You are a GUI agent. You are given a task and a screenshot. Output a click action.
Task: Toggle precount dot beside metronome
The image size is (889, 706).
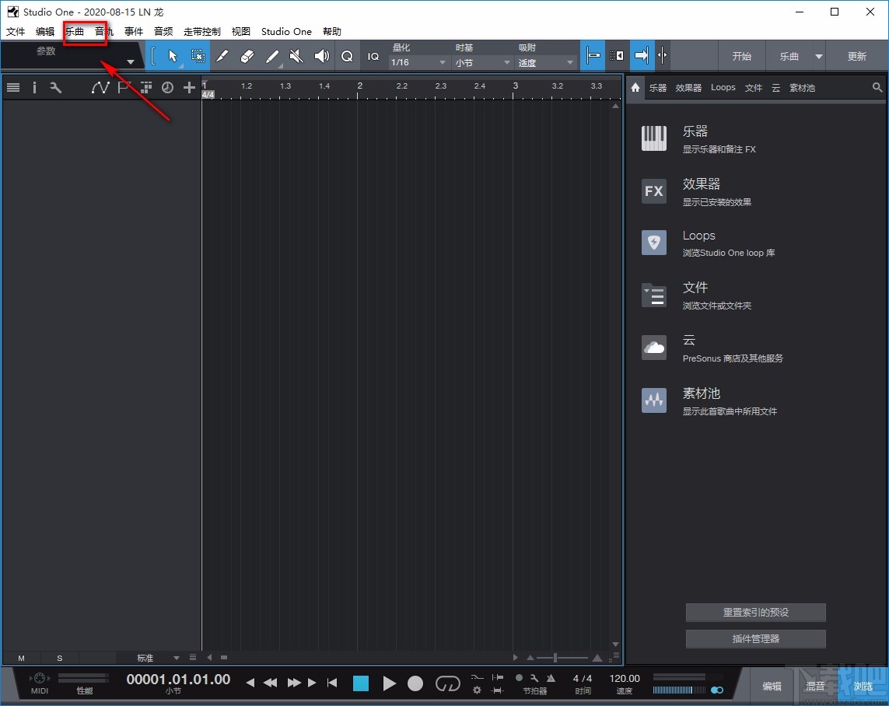[x=519, y=678]
